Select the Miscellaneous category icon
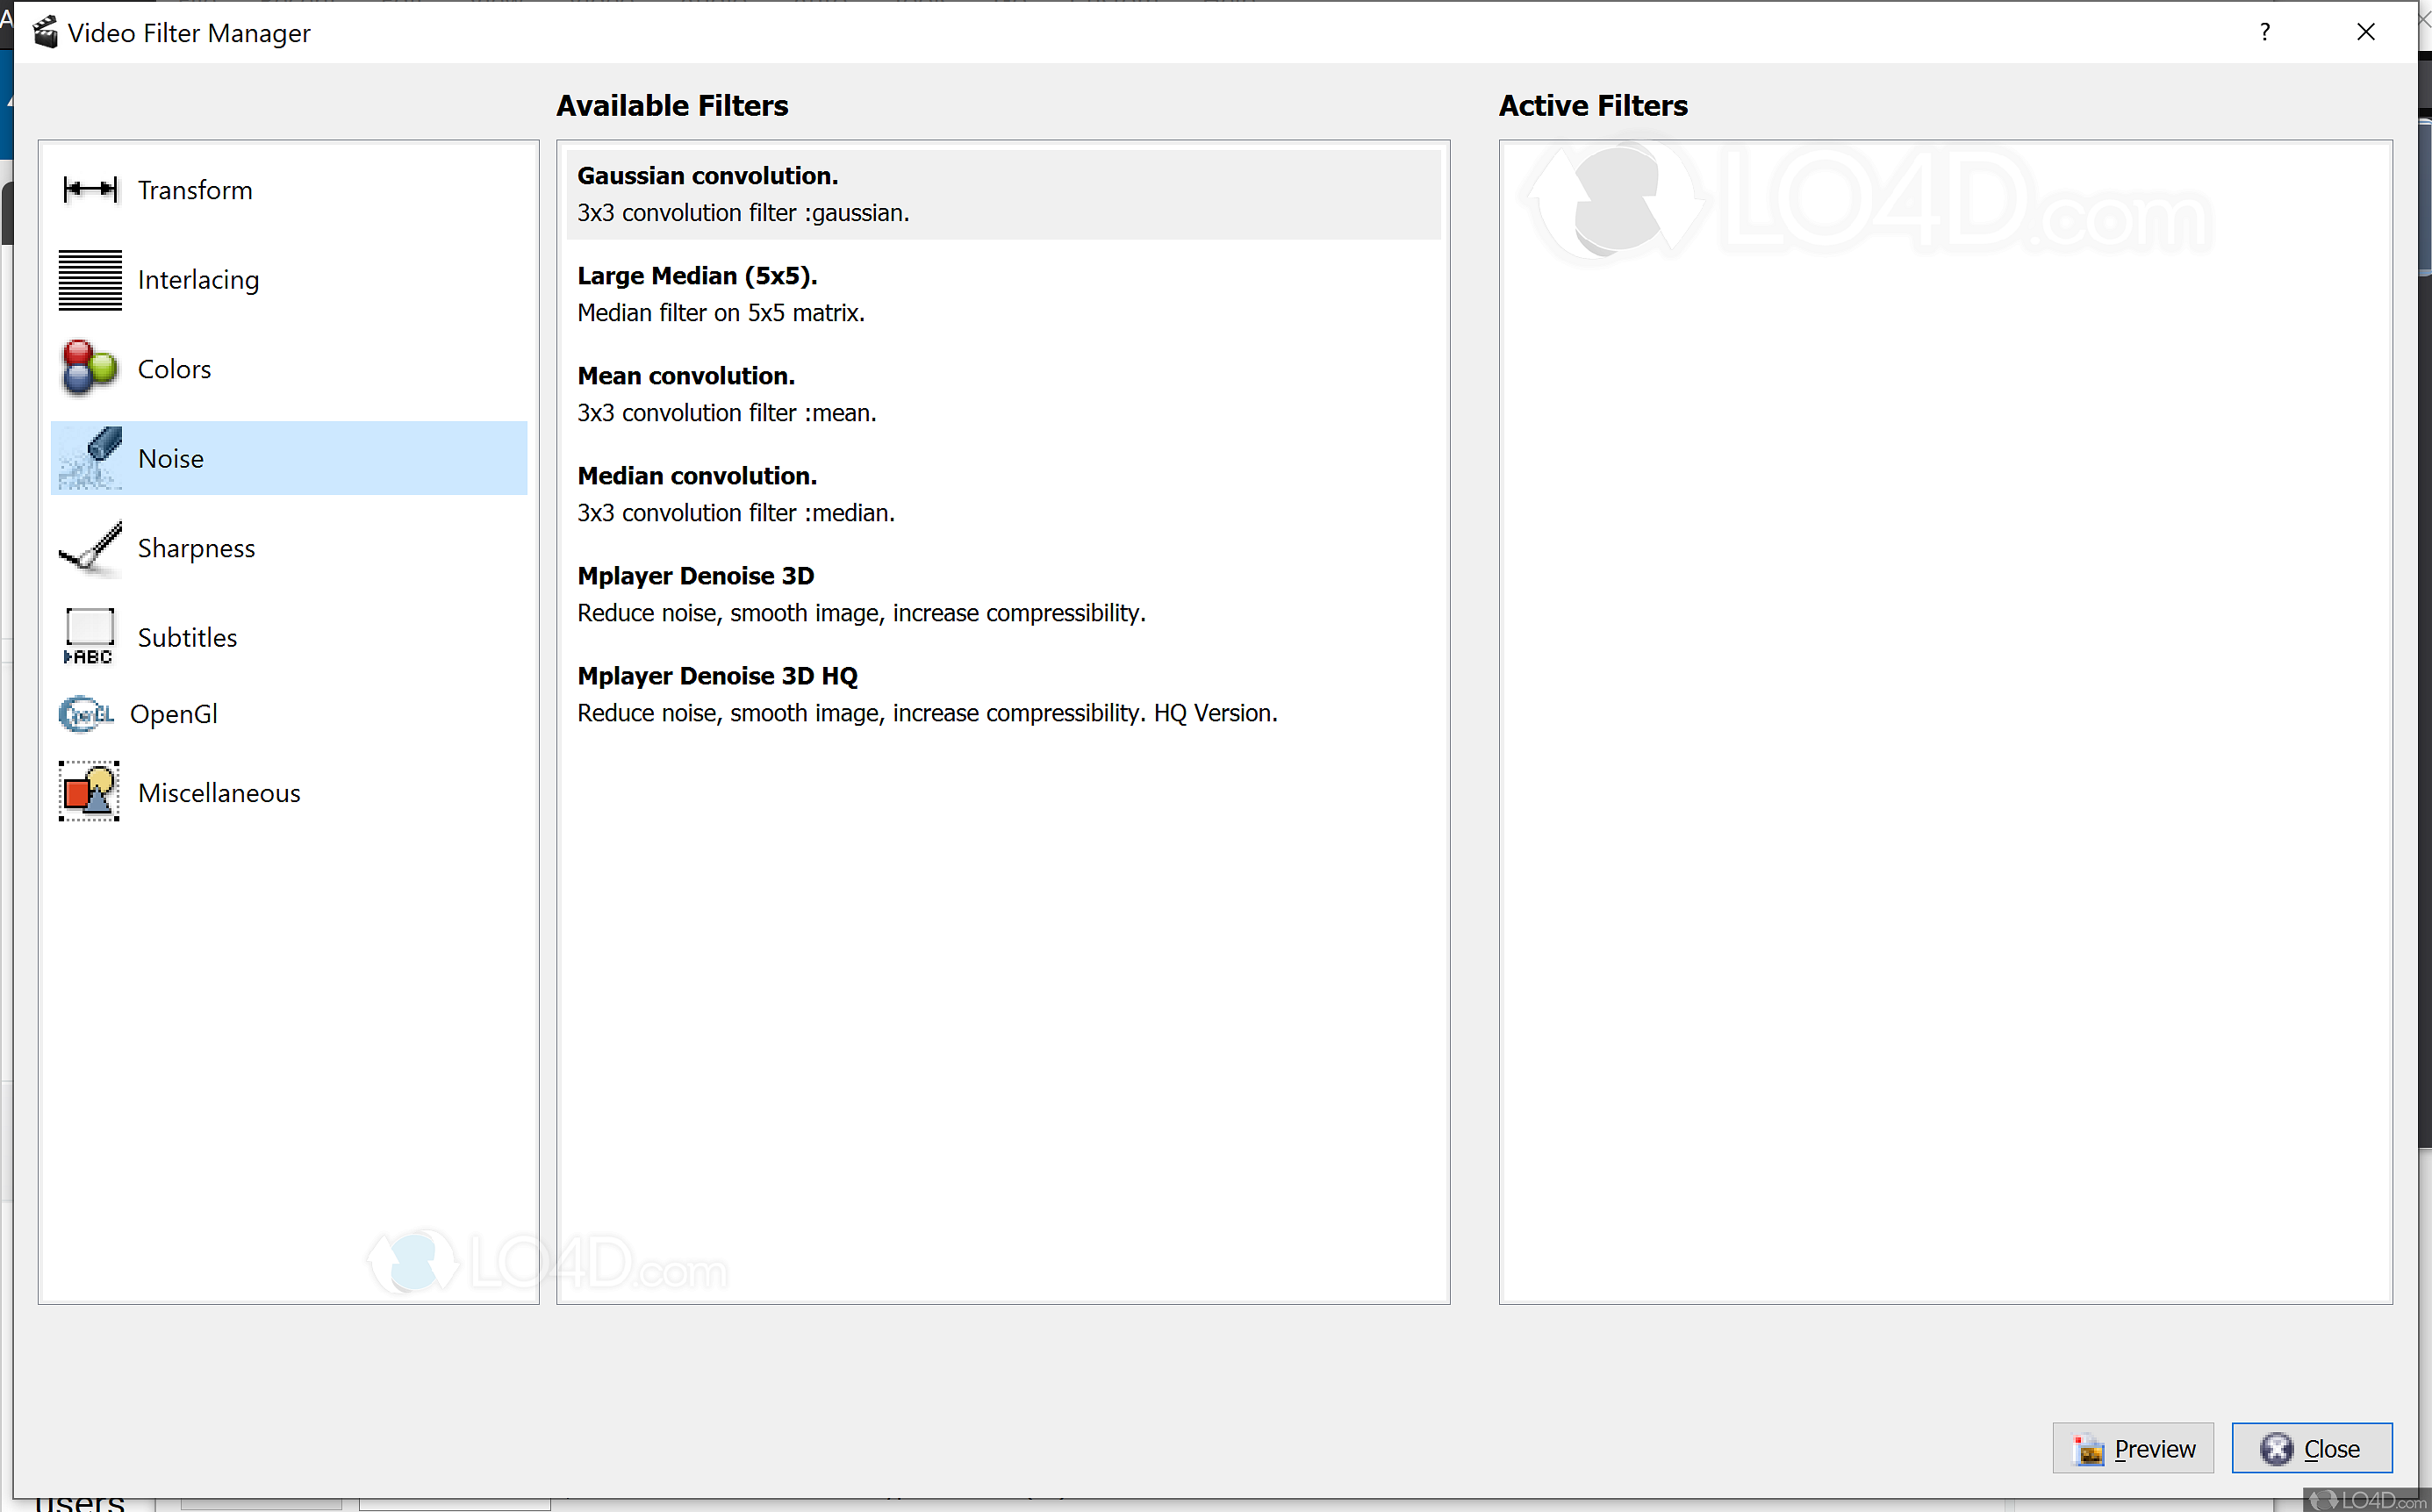The width and height of the screenshot is (2432, 1512). (x=89, y=791)
